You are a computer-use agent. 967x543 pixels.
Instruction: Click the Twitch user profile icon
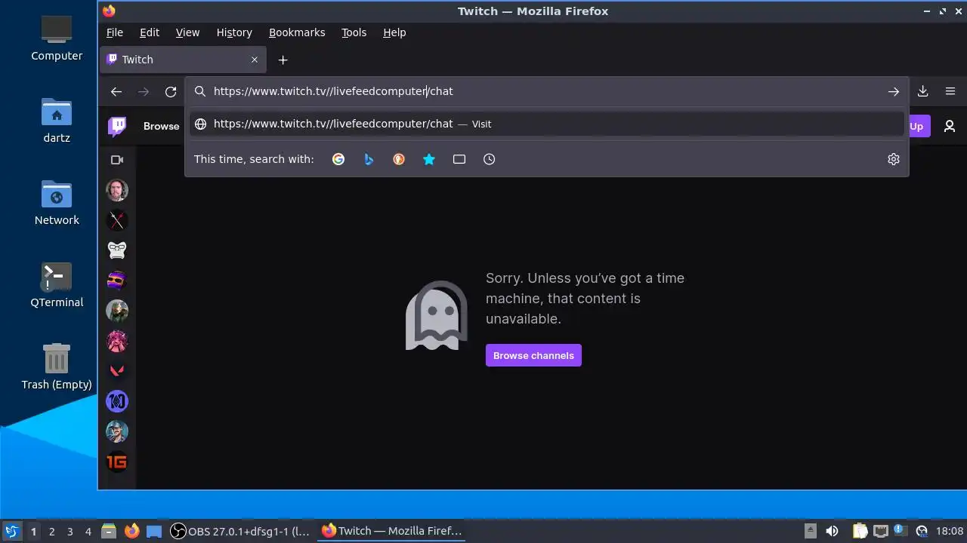click(x=950, y=126)
